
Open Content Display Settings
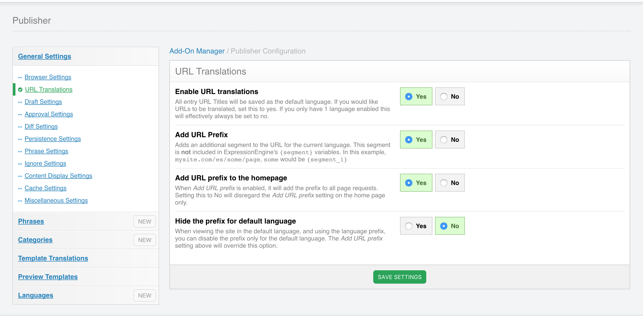58,176
